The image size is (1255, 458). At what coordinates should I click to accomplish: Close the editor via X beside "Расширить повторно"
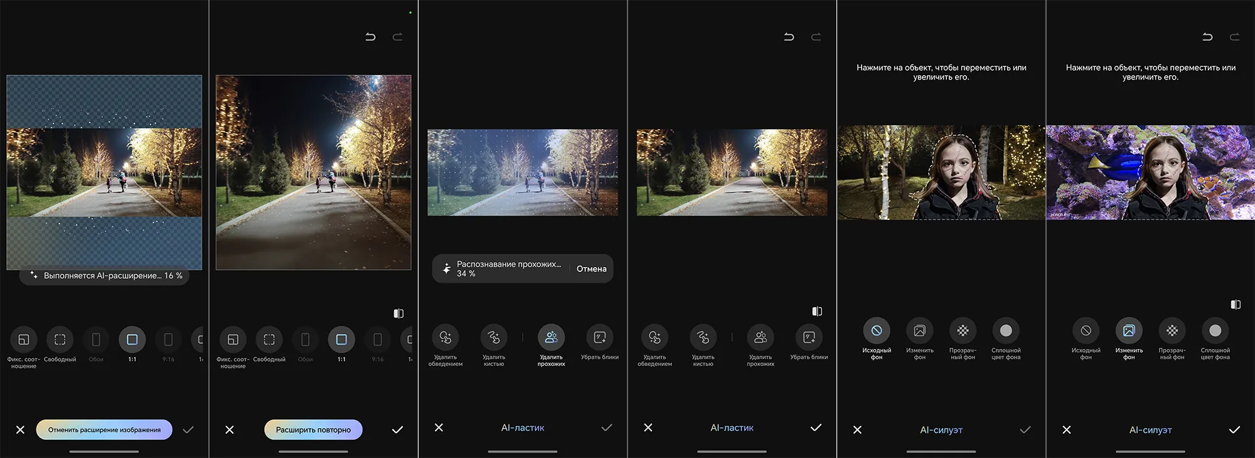[x=230, y=430]
